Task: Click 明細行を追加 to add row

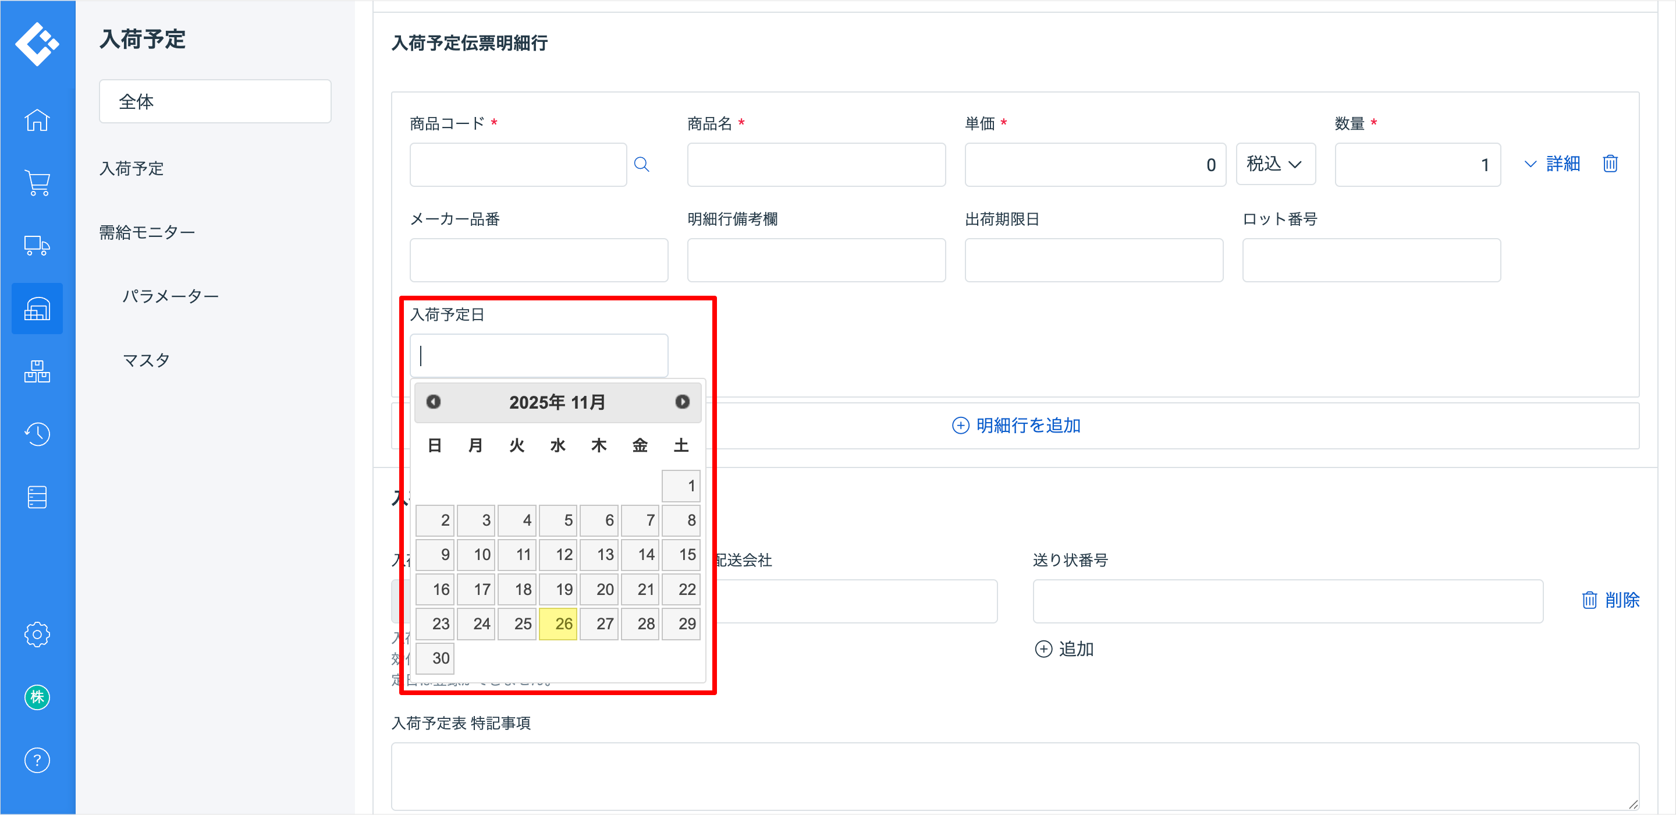Action: (x=1015, y=426)
